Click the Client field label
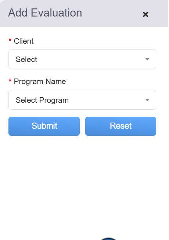The width and height of the screenshot is (169, 240). pyautogui.click(x=24, y=41)
